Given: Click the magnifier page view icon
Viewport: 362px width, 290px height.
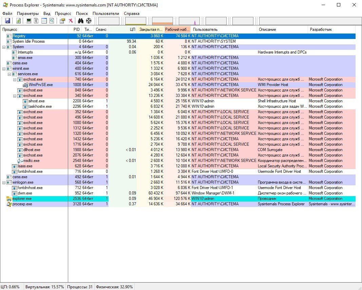Looking at the screenshot, I should pyautogui.click(x=52, y=21).
